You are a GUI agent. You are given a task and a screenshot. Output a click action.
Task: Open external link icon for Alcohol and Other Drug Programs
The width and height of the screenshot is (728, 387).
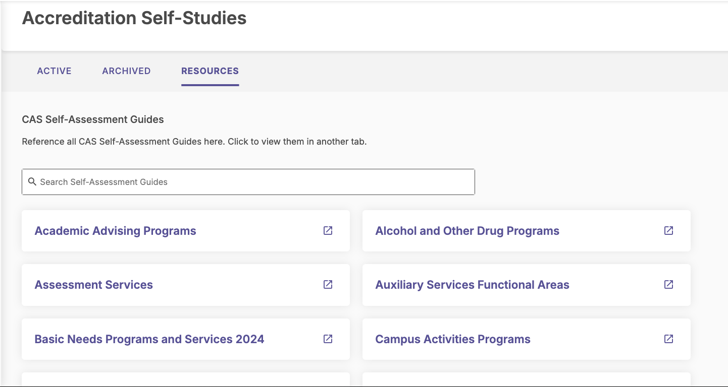[x=668, y=231]
